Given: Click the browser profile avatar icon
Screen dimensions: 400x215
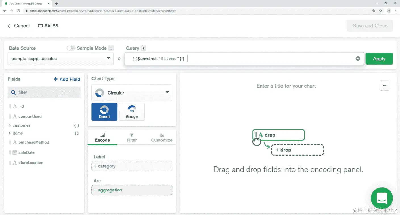Looking at the screenshot, I should click(x=389, y=11).
